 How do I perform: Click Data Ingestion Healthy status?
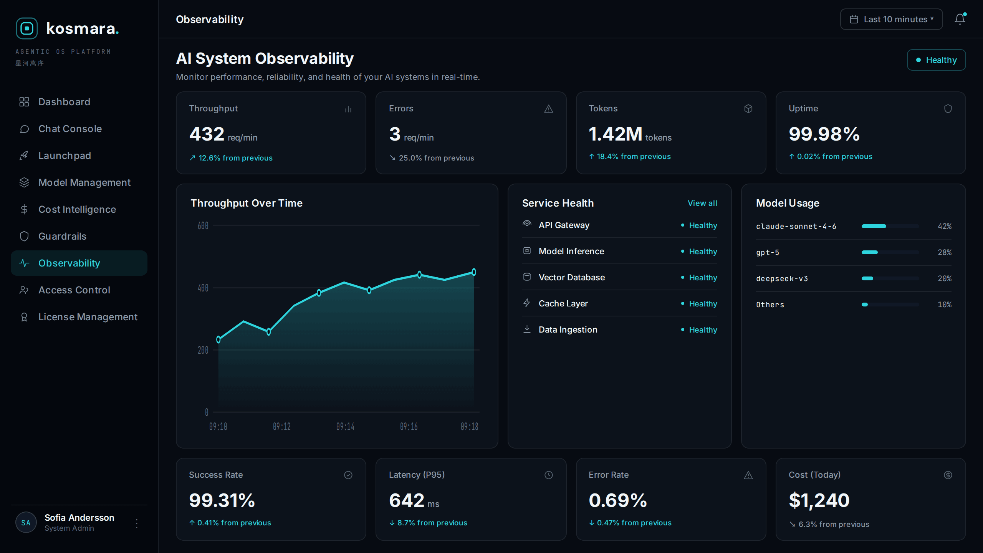(699, 330)
